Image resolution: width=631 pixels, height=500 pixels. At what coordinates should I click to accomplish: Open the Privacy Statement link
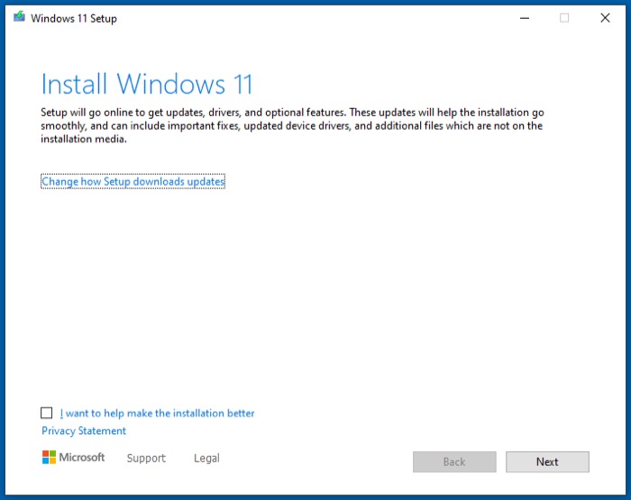84,431
